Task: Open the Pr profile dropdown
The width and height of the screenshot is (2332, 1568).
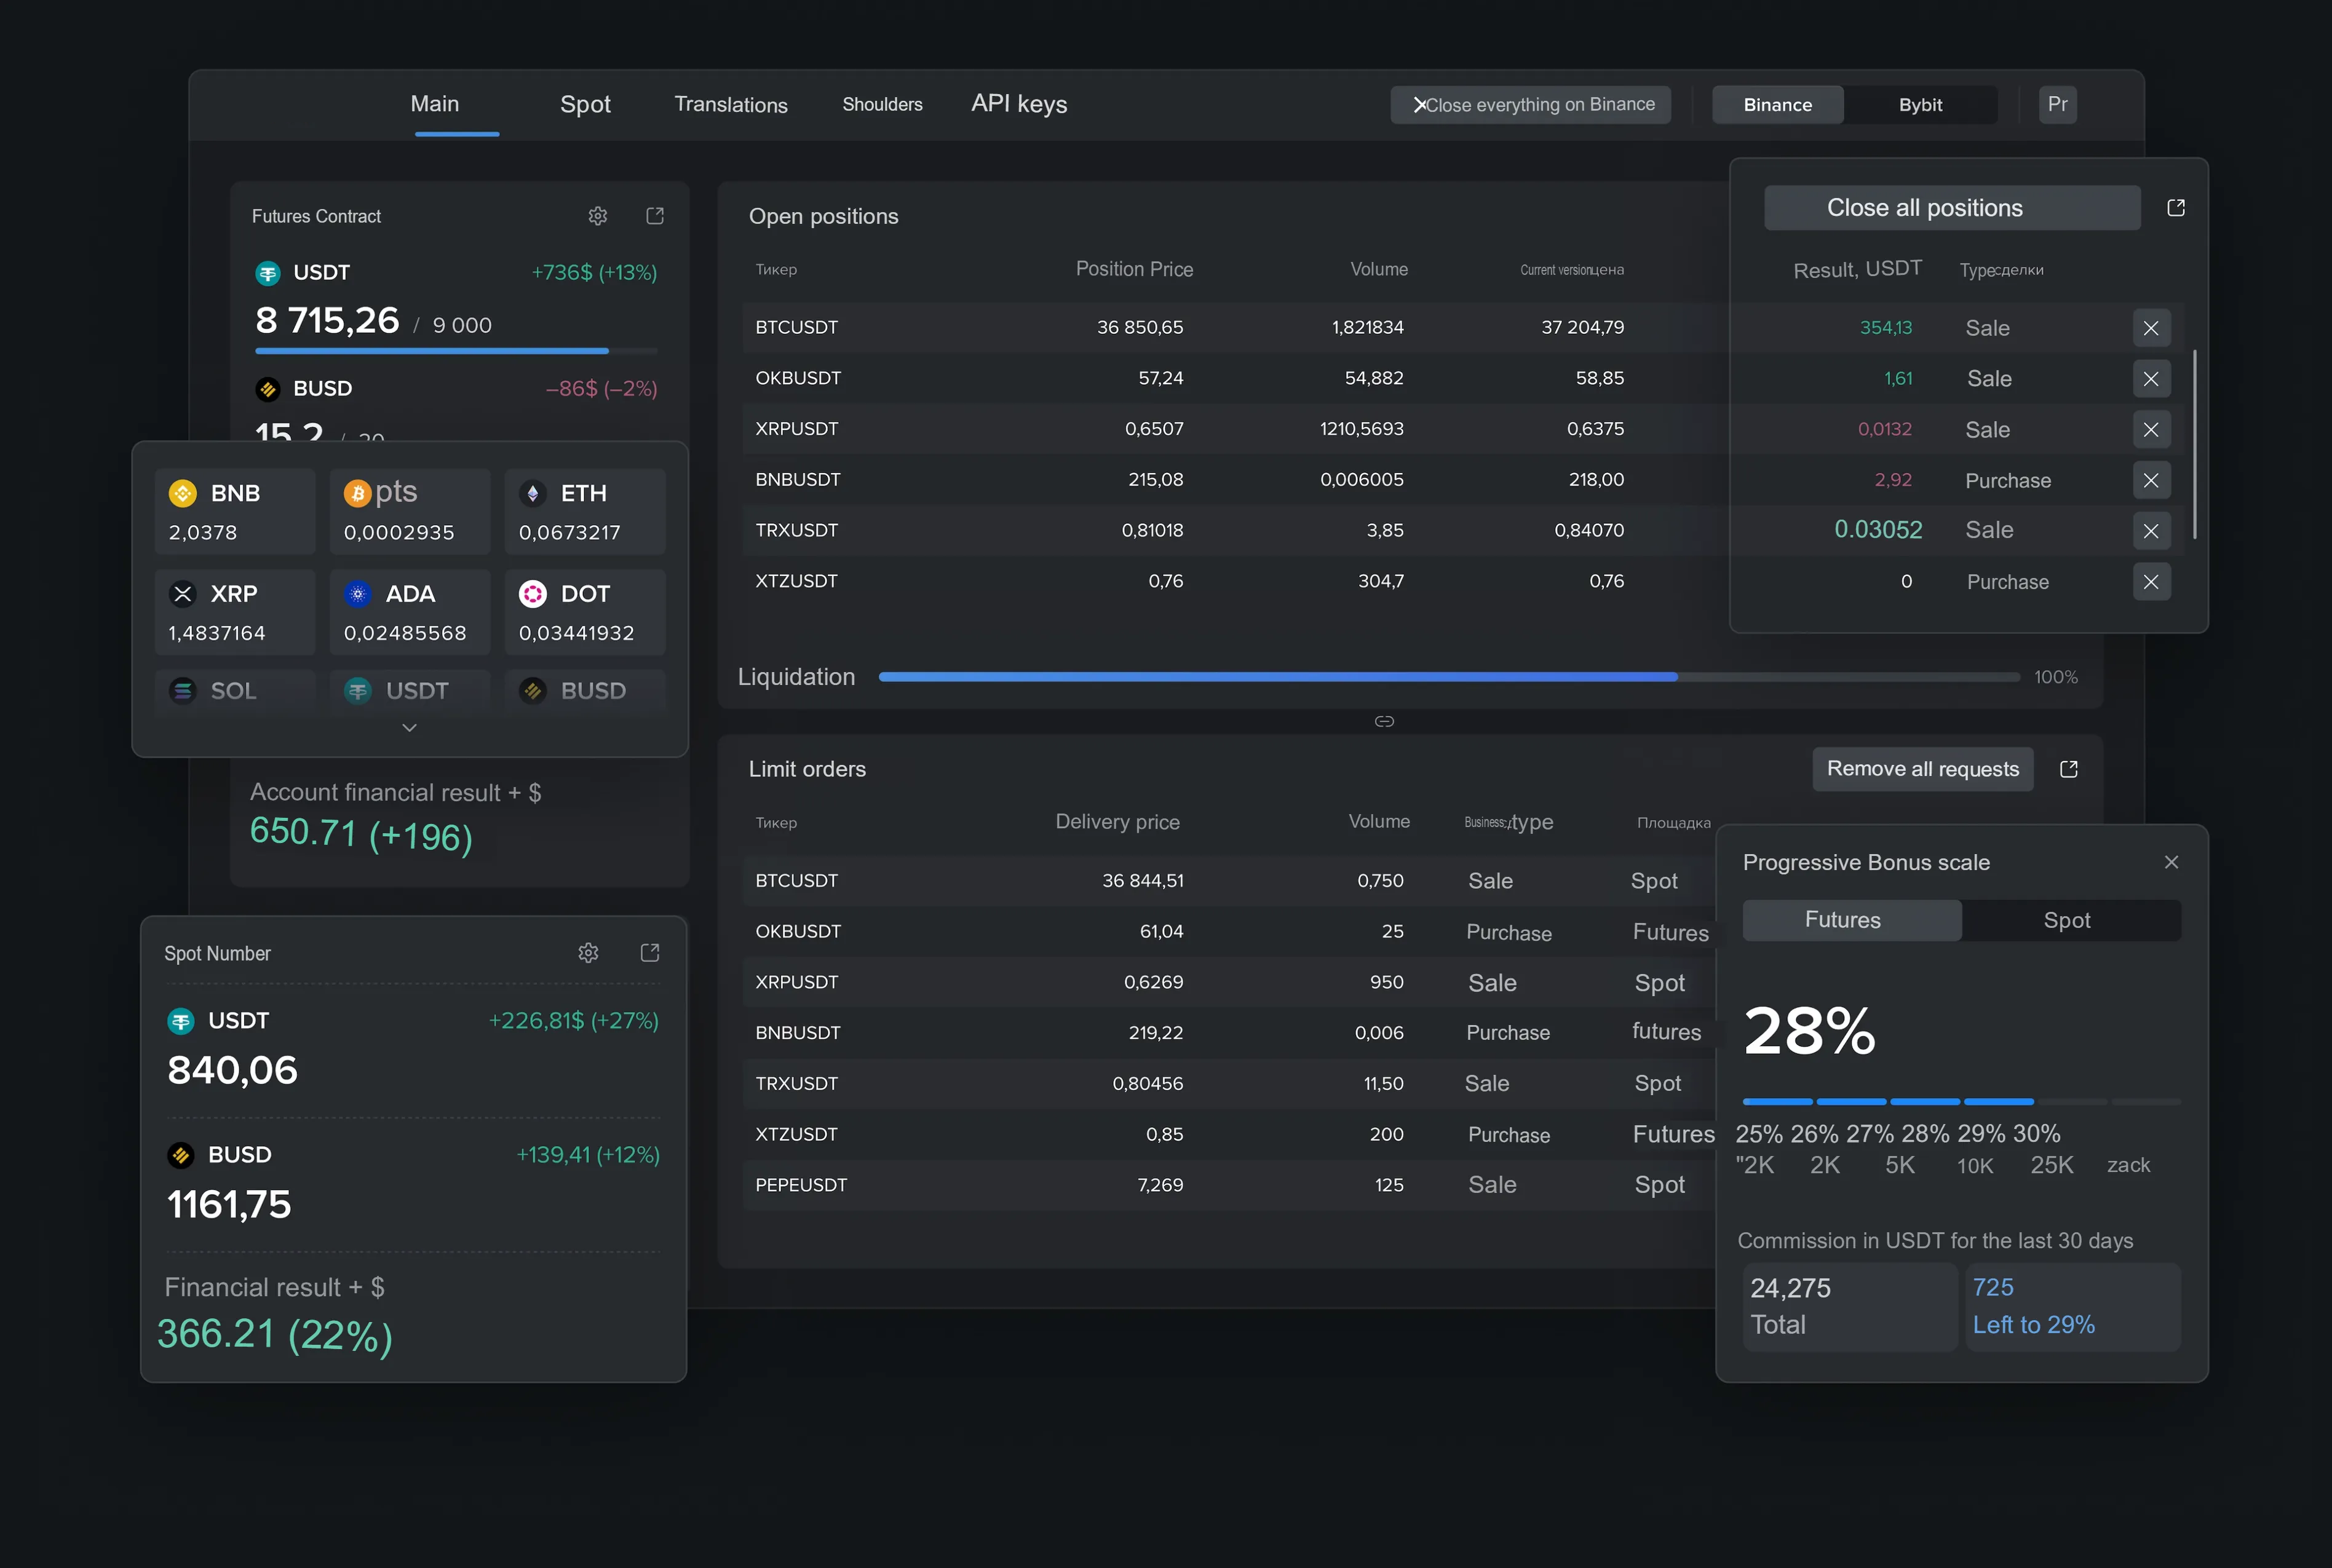Action: tap(2057, 105)
